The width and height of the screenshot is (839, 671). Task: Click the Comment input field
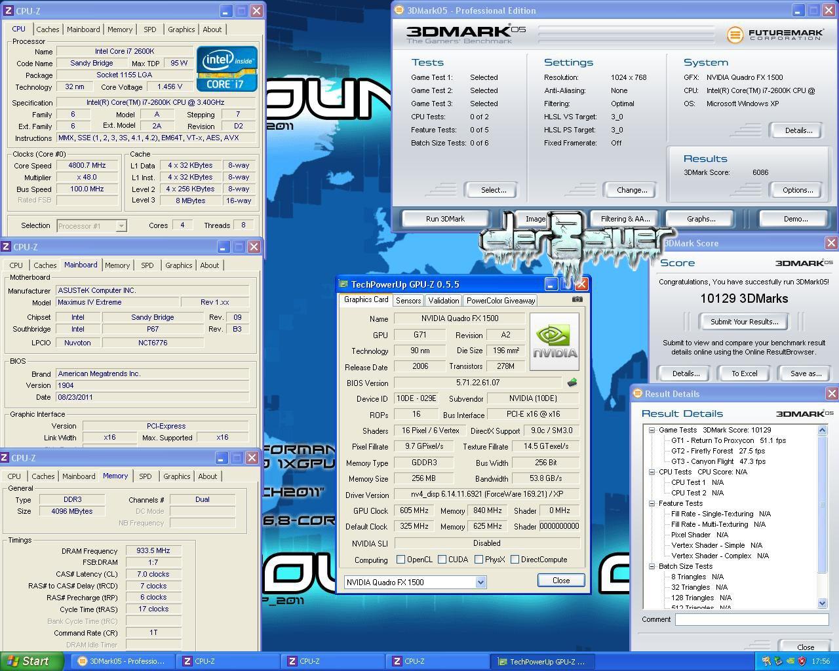752,619
